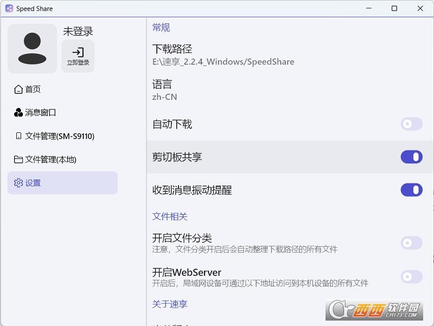Click the phone icon for SM-S9110 files

point(18,136)
